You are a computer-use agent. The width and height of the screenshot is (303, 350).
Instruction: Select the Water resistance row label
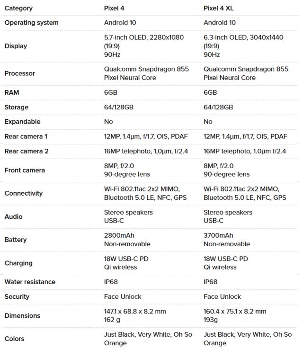(30, 282)
